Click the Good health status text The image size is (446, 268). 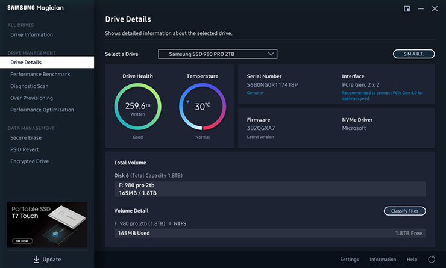[x=137, y=137]
